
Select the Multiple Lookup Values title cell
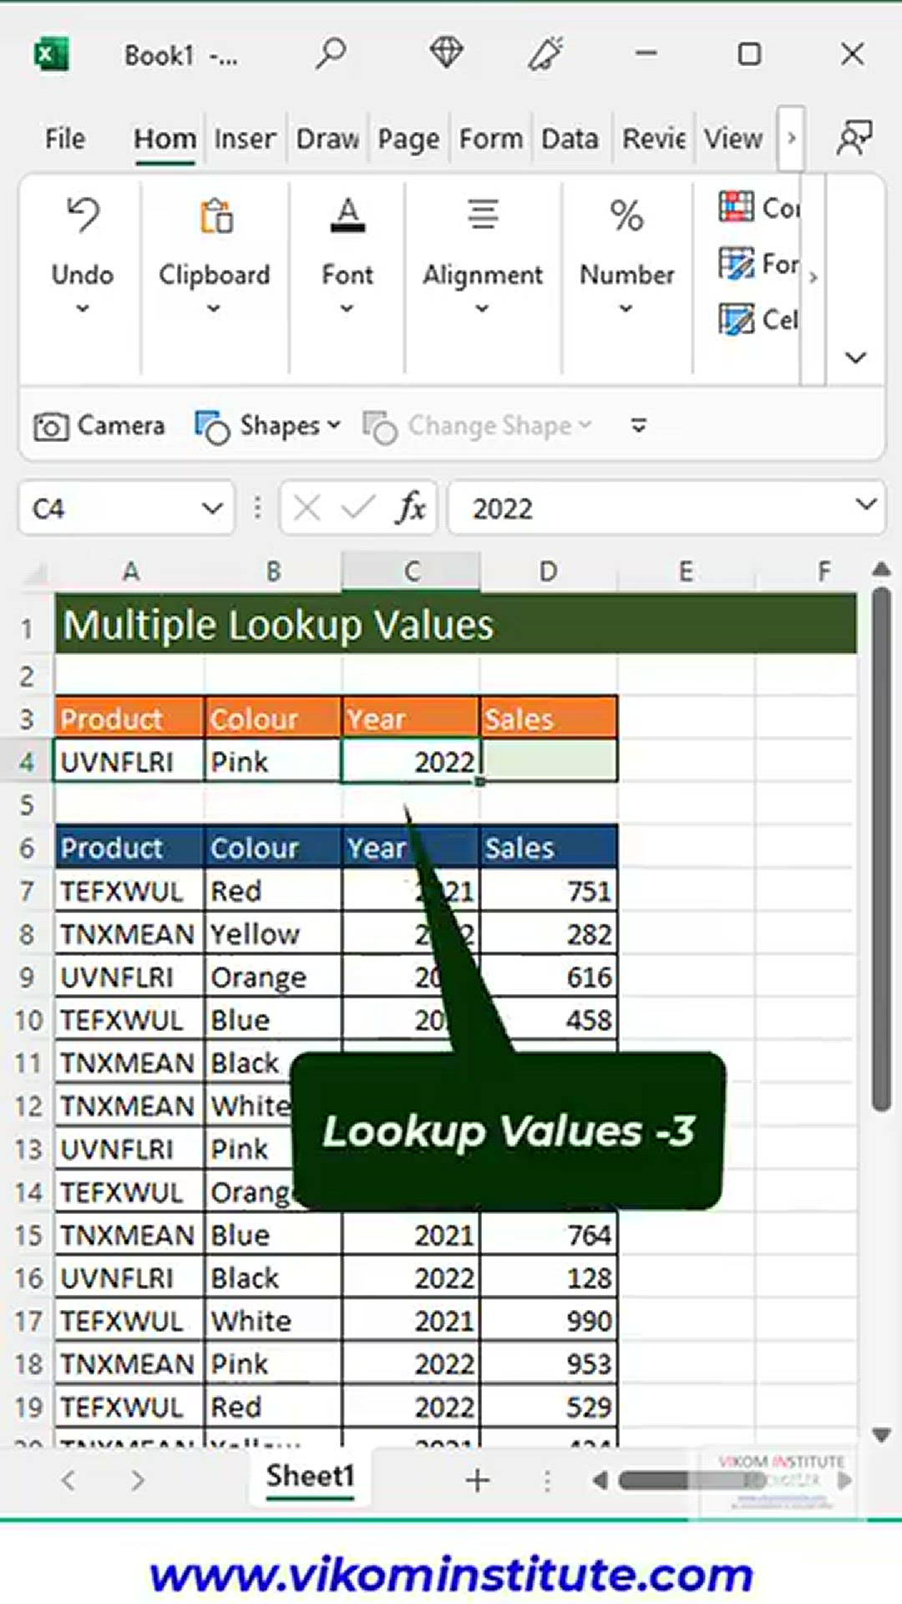[x=456, y=624]
